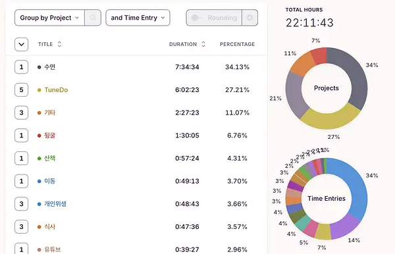
Task: Click the purple 14% Time Entries segment
Action: pos(344,227)
